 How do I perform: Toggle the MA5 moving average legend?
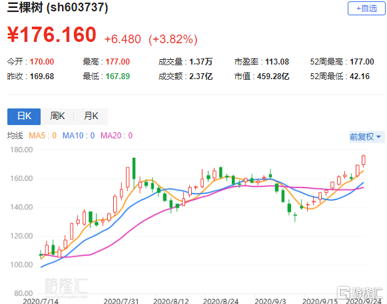coord(43,135)
